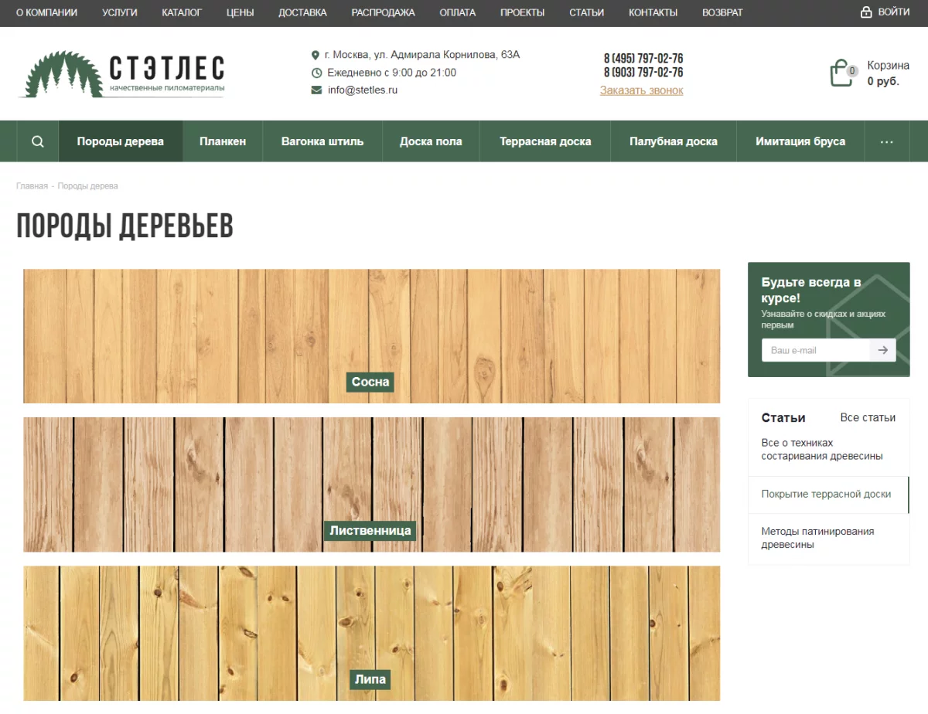Expand the three dots more menu
The height and width of the screenshot is (714, 928).
pyautogui.click(x=886, y=141)
